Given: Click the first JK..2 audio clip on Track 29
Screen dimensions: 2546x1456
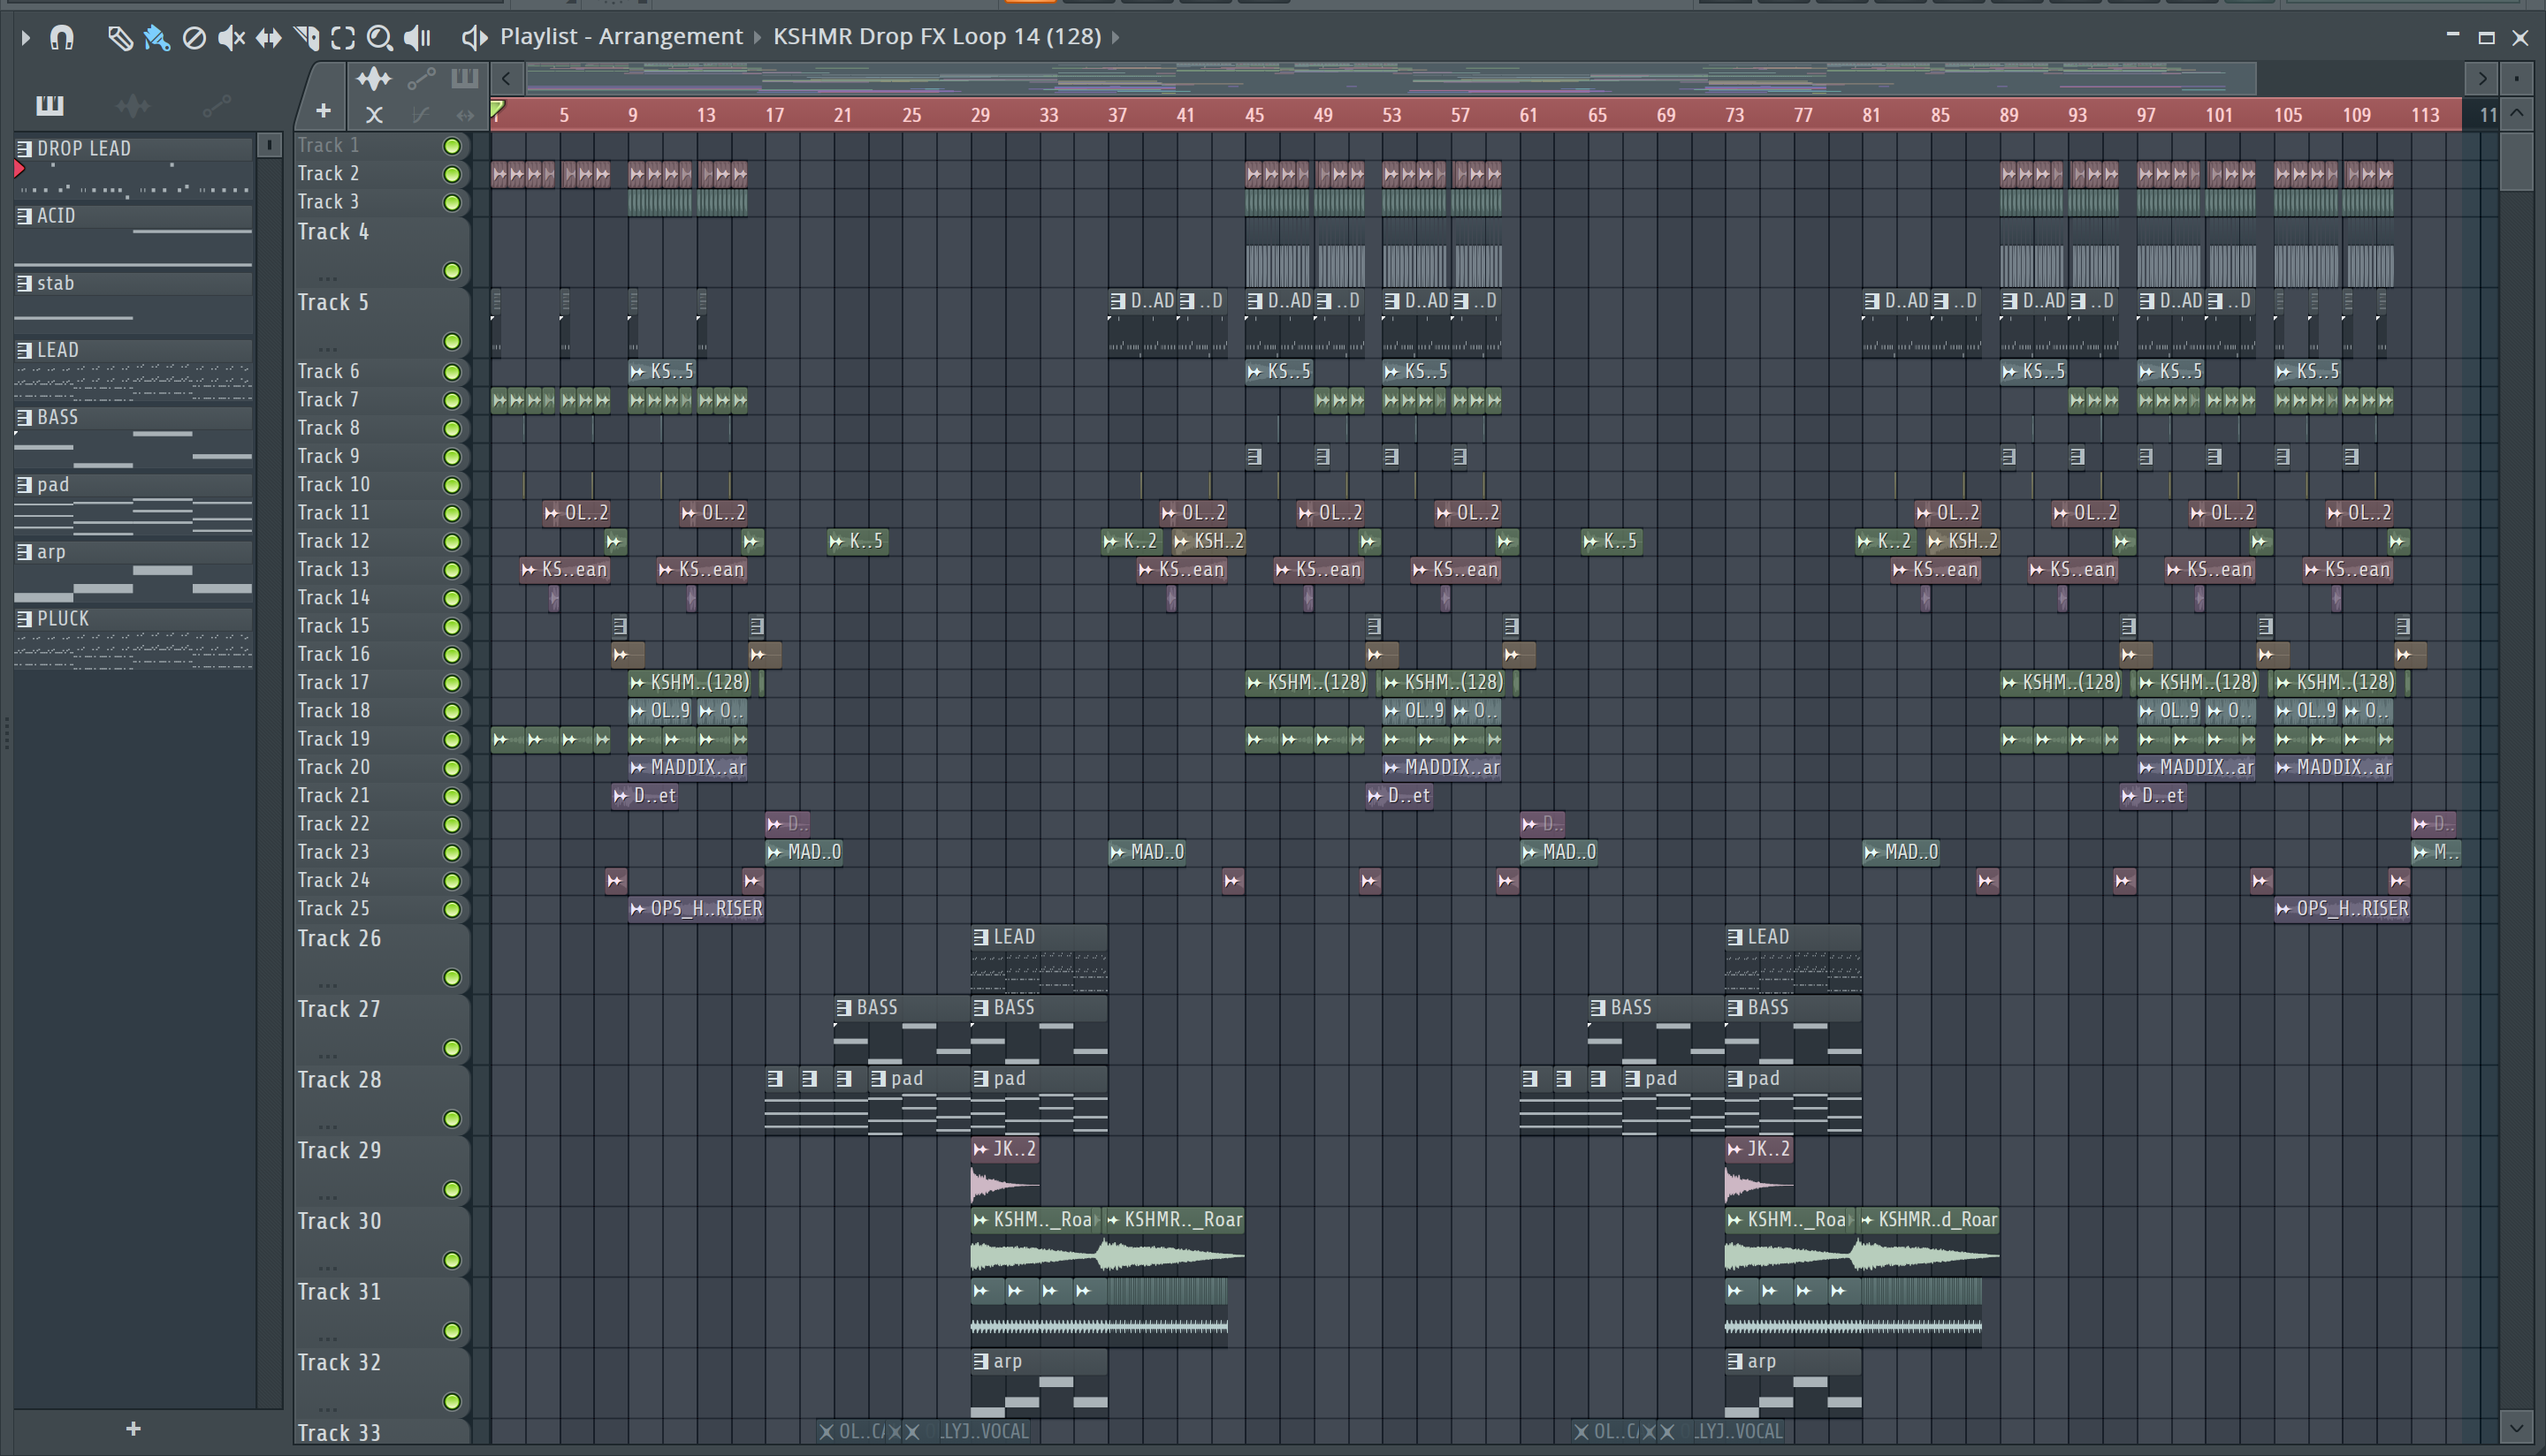Looking at the screenshot, I should coord(1004,1170).
